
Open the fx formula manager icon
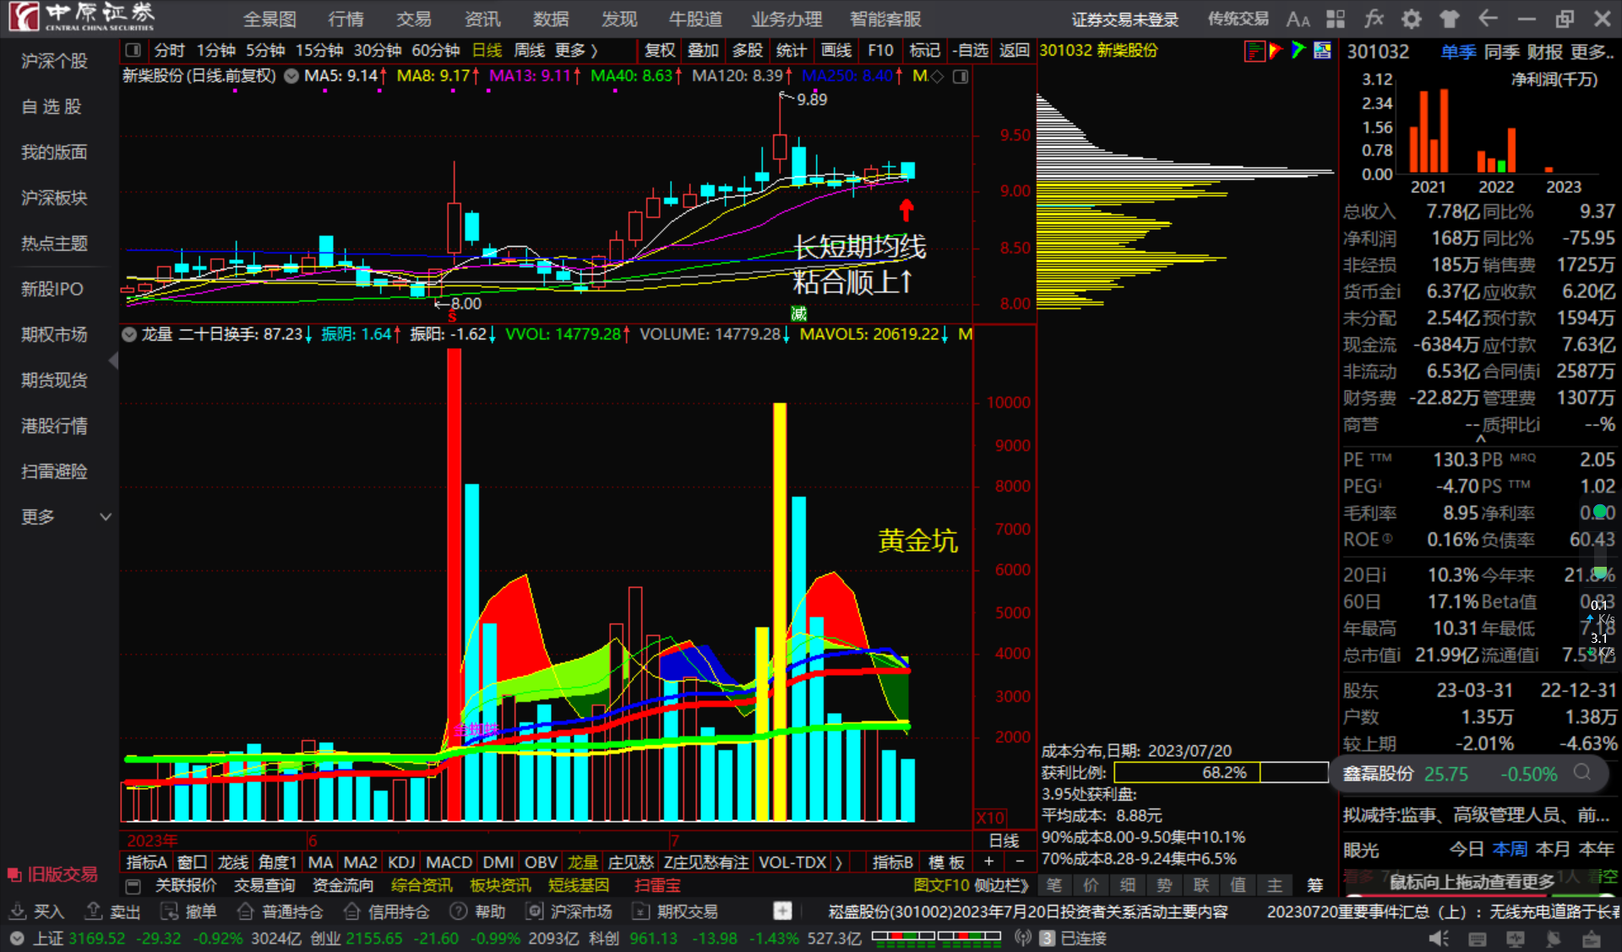(x=1374, y=19)
